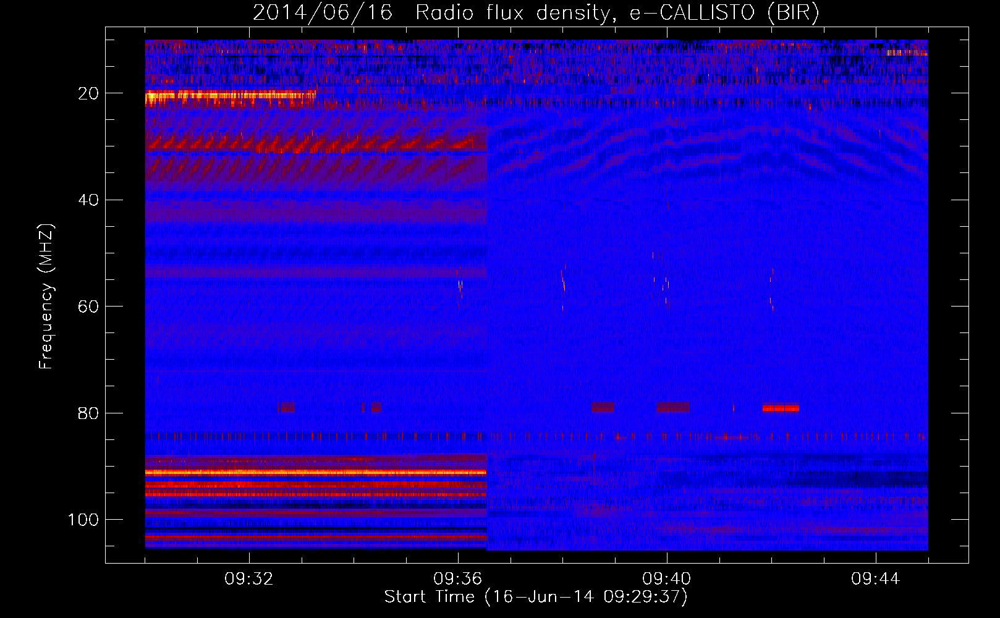Click the 40 frequency tick label
The image size is (1000, 618).
point(88,200)
